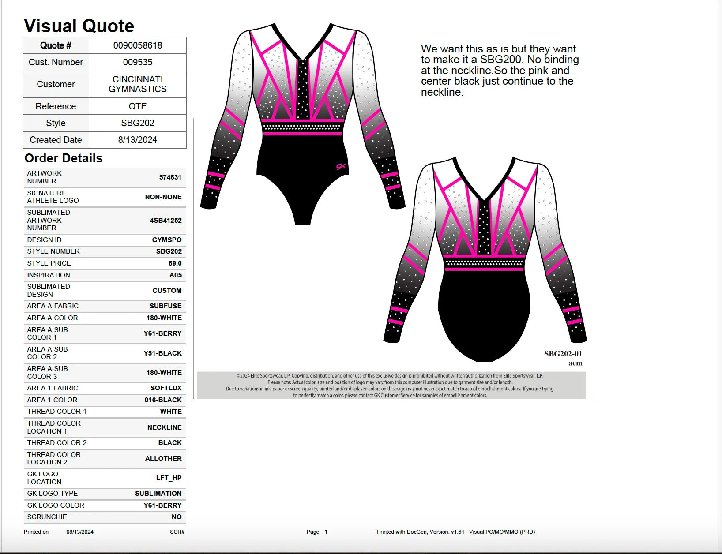The height and width of the screenshot is (554, 722).
Task: Click the Y51-BLACK sub color value
Action: click(x=162, y=353)
